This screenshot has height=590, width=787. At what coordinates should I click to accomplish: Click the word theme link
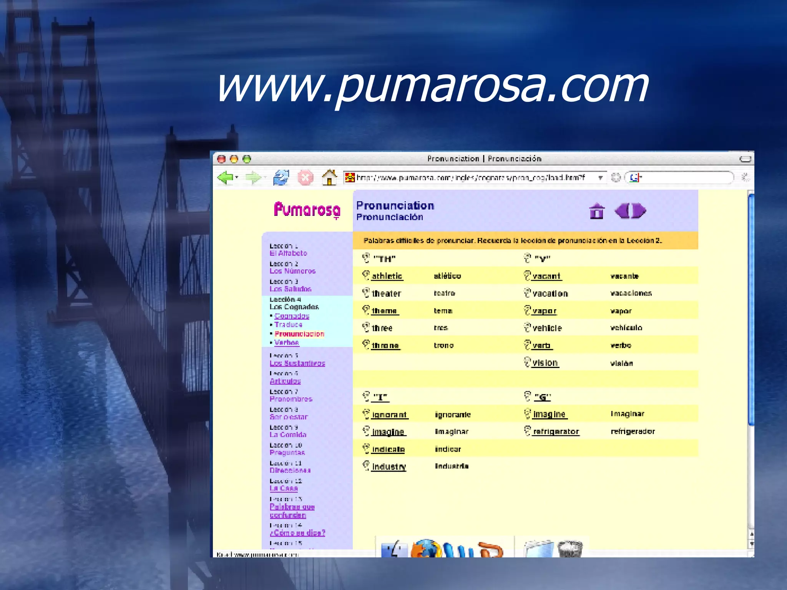(x=385, y=311)
